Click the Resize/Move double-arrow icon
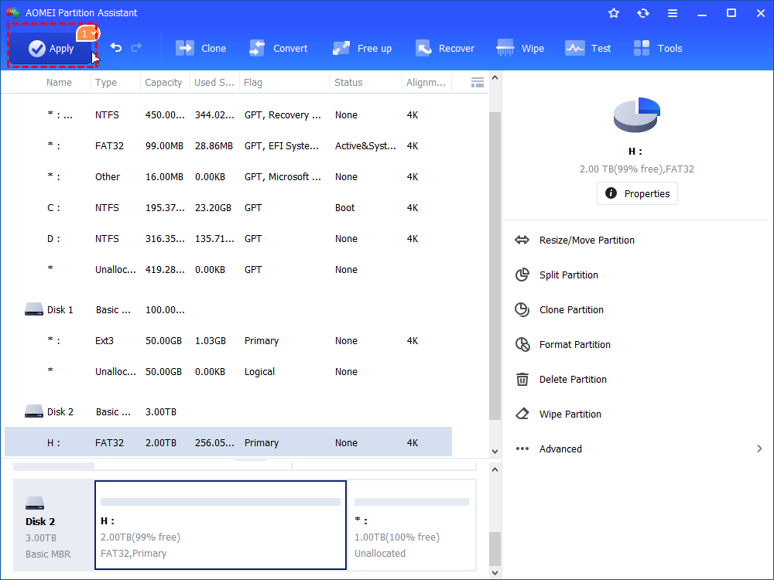This screenshot has height=580, width=774. point(522,241)
